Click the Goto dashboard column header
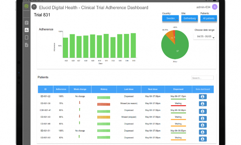 (x=203, y=89)
